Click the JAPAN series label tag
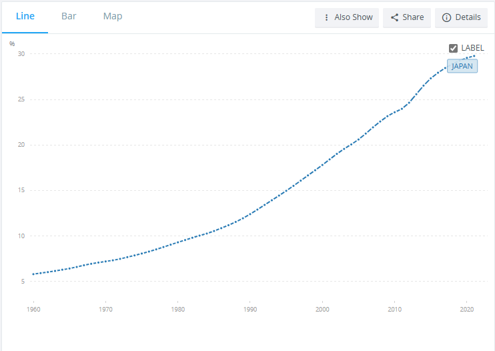 (462, 66)
